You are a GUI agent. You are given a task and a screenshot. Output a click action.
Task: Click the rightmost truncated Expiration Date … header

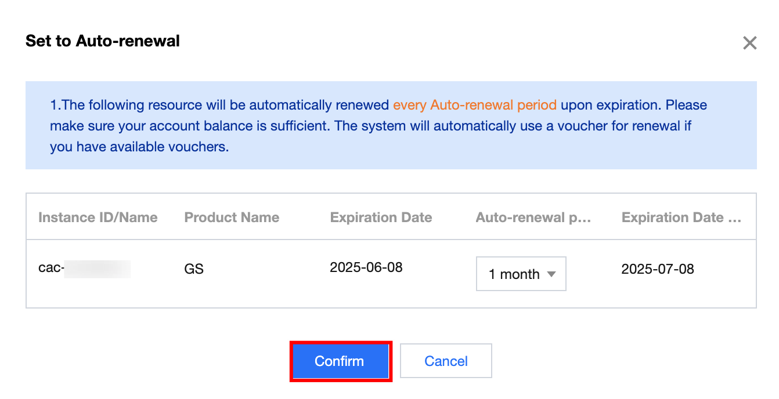tap(681, 217)
